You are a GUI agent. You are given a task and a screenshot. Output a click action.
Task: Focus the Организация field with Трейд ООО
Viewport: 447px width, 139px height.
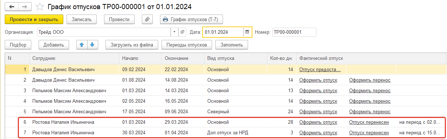coord(104,32)
